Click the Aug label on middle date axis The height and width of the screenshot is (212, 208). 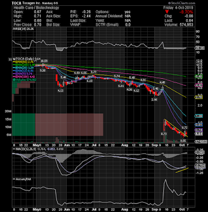(125, 145)
